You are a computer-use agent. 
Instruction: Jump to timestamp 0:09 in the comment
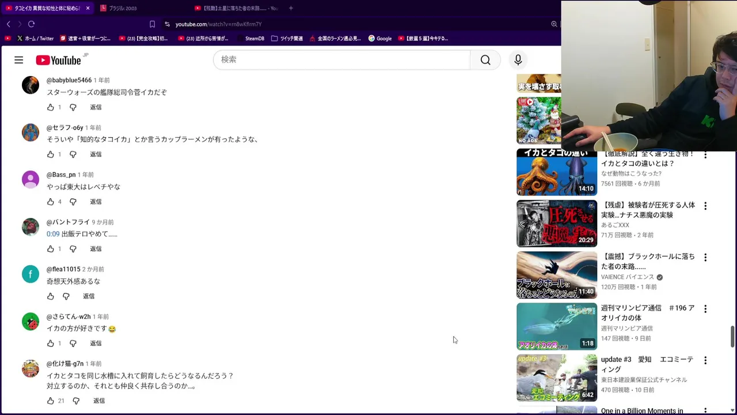(53, 234)
